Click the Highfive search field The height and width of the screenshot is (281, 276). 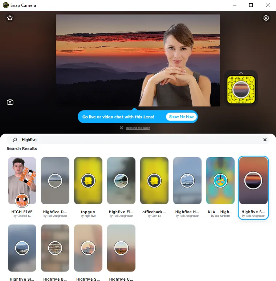coord(138,140)
